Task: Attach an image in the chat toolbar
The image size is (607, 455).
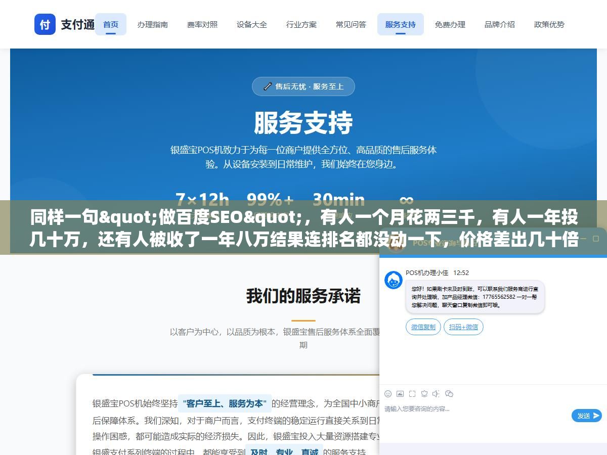Action: click(400, 394)
